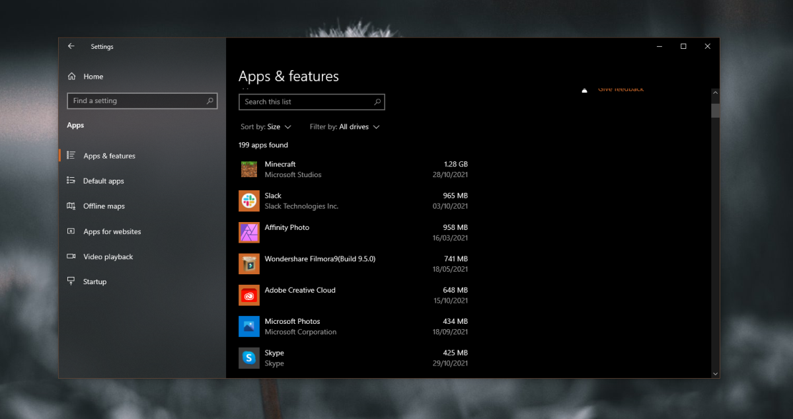Select the Affinity Photo app icon
The height and width of the screenshot is (419, 793).
249,232
